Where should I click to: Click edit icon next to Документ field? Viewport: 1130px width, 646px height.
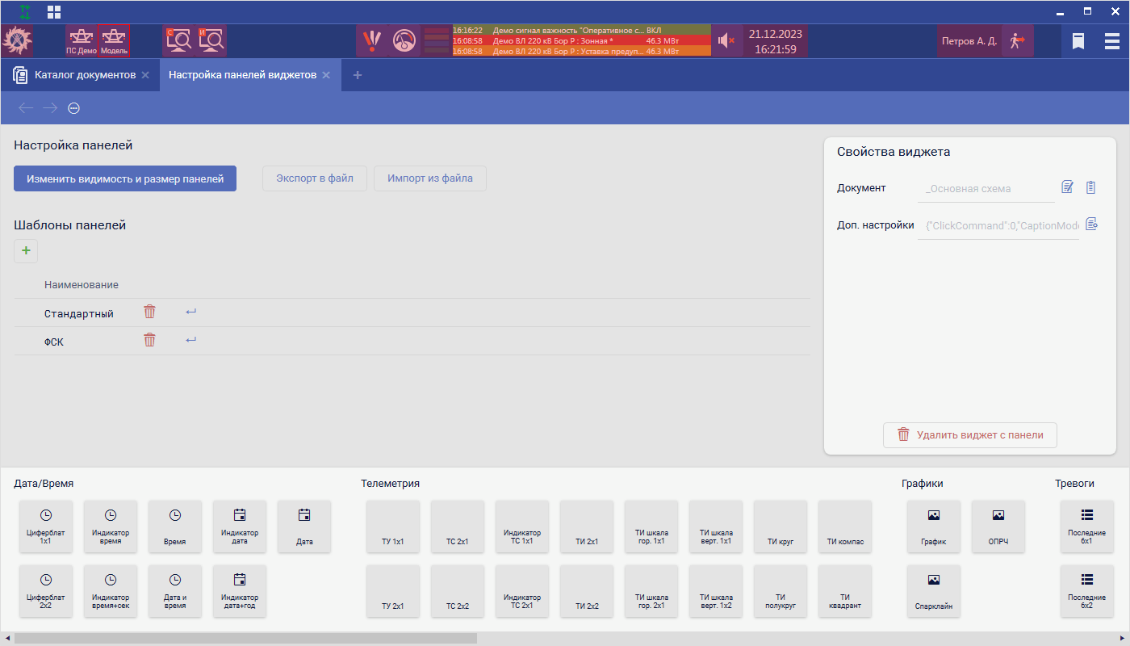click(x=1067, y=187)
